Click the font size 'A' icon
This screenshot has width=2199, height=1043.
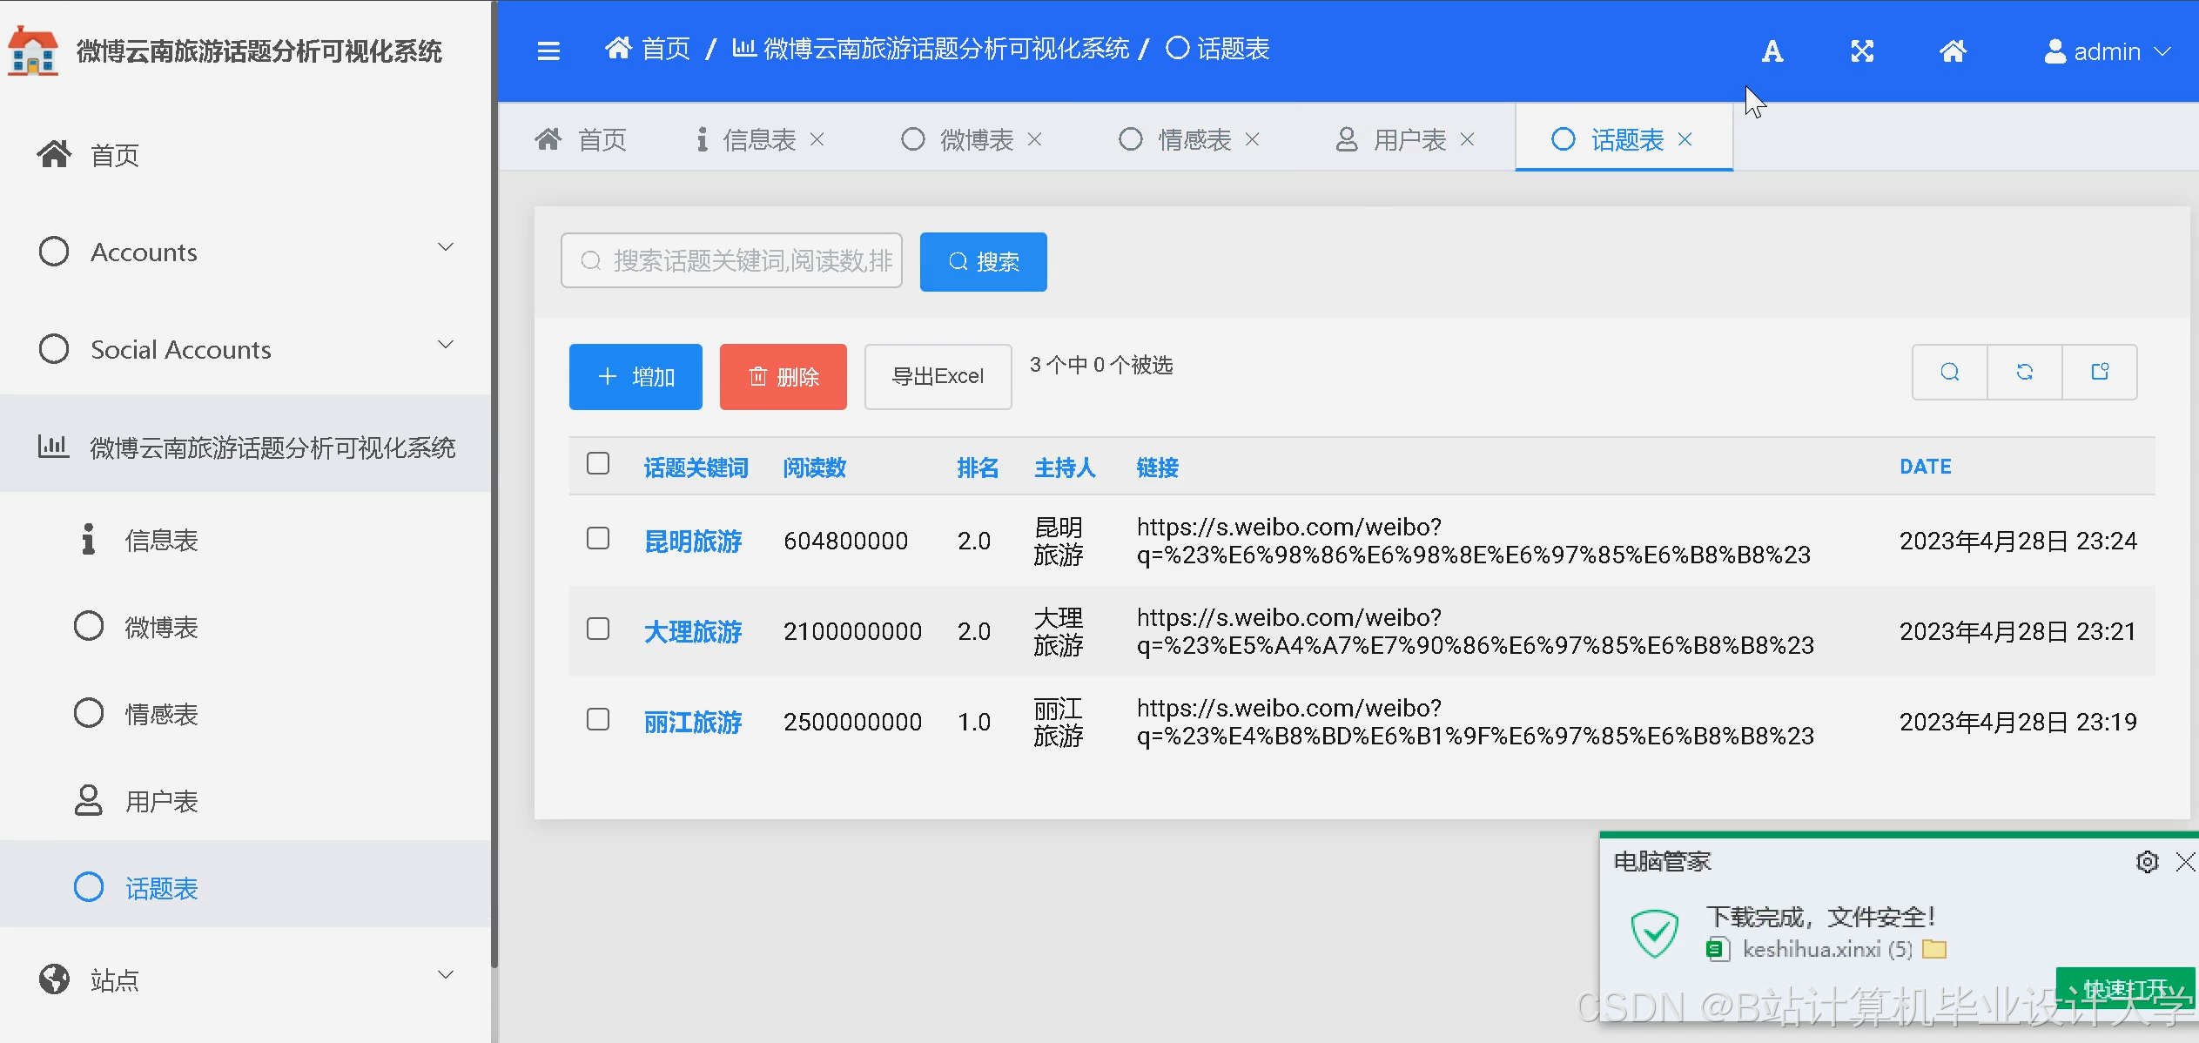click(x=1772, y=51)
